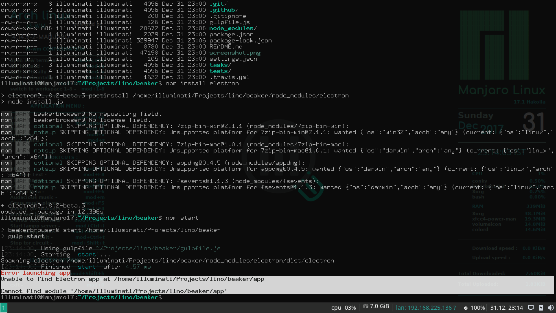Click the fsevents@1.1.3 optional dependency warning
The image size is (556, 313).
tap(160, 181)
